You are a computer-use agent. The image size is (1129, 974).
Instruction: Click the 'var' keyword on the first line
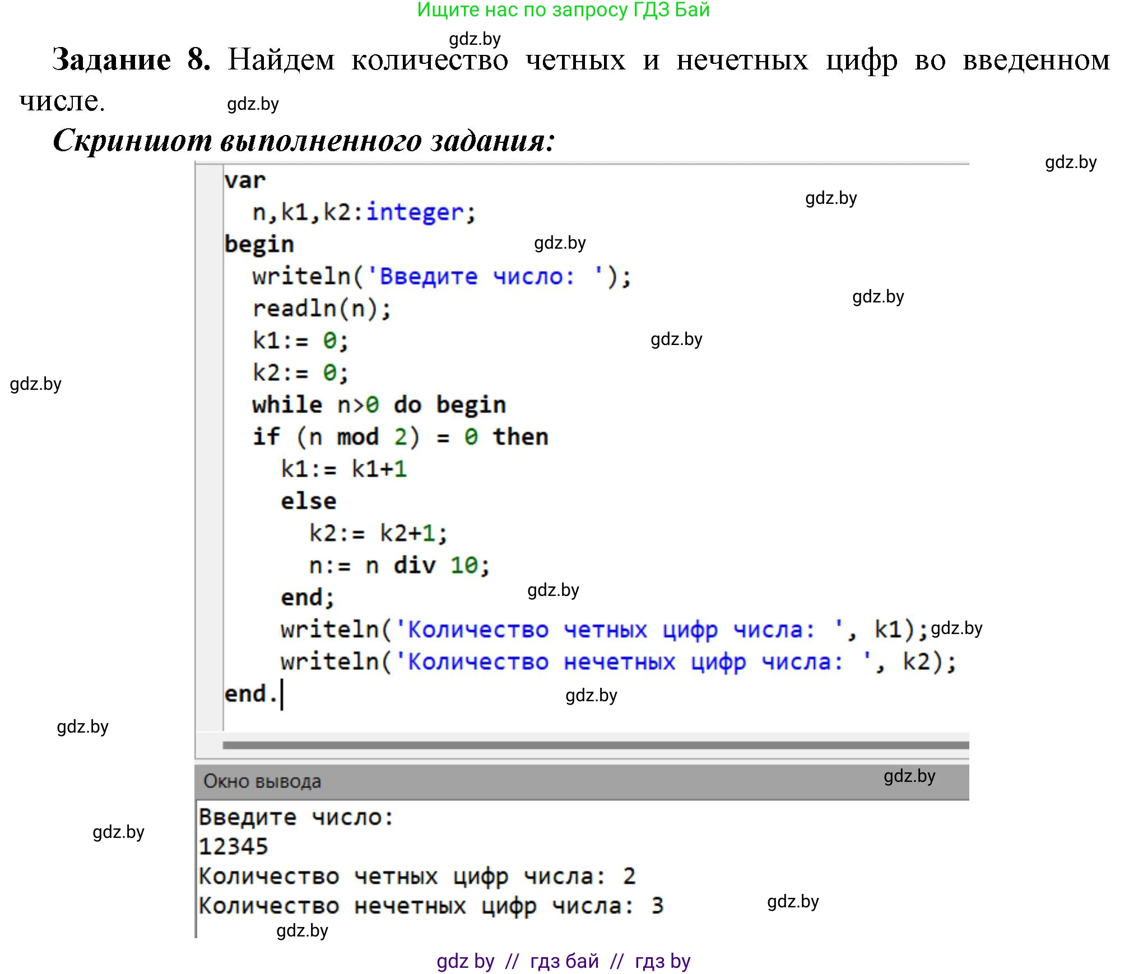[x=245, y=180]
